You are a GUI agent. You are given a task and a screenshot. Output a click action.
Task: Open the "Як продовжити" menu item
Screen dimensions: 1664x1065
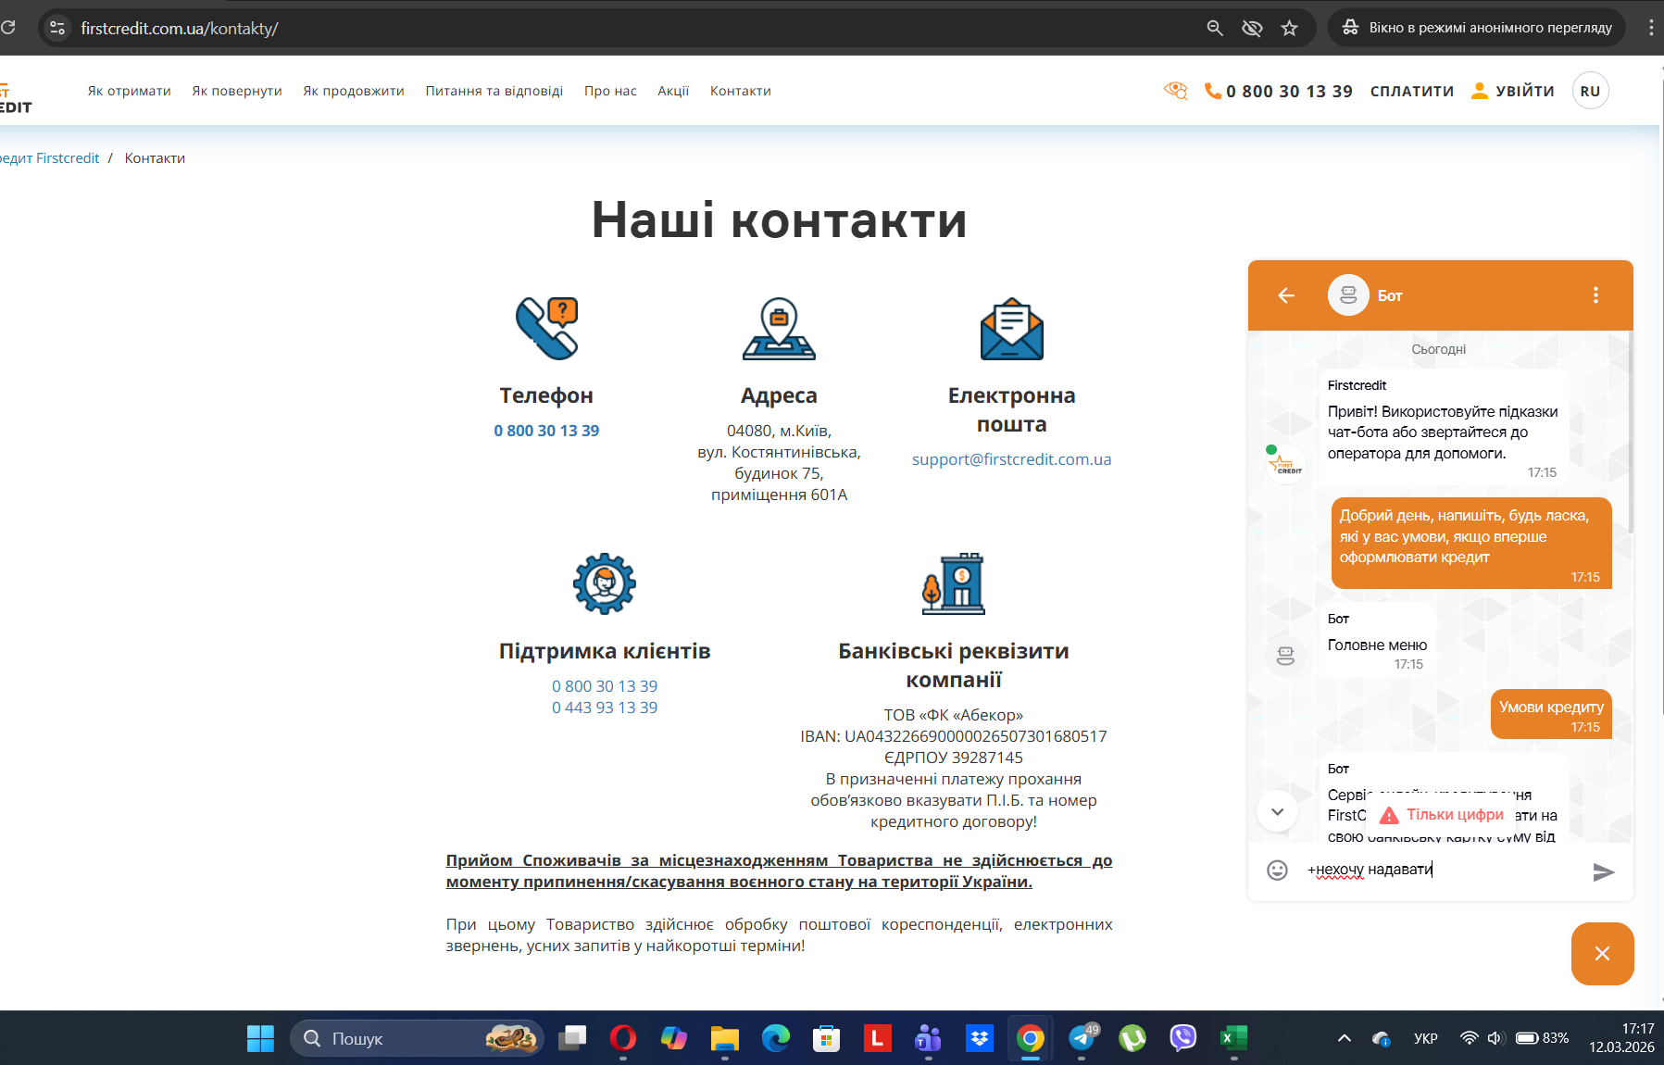[x=354, y=91]
